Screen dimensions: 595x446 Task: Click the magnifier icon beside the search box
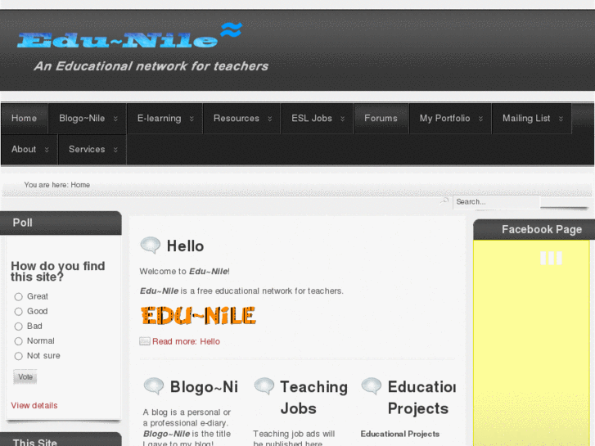[444, 200]
